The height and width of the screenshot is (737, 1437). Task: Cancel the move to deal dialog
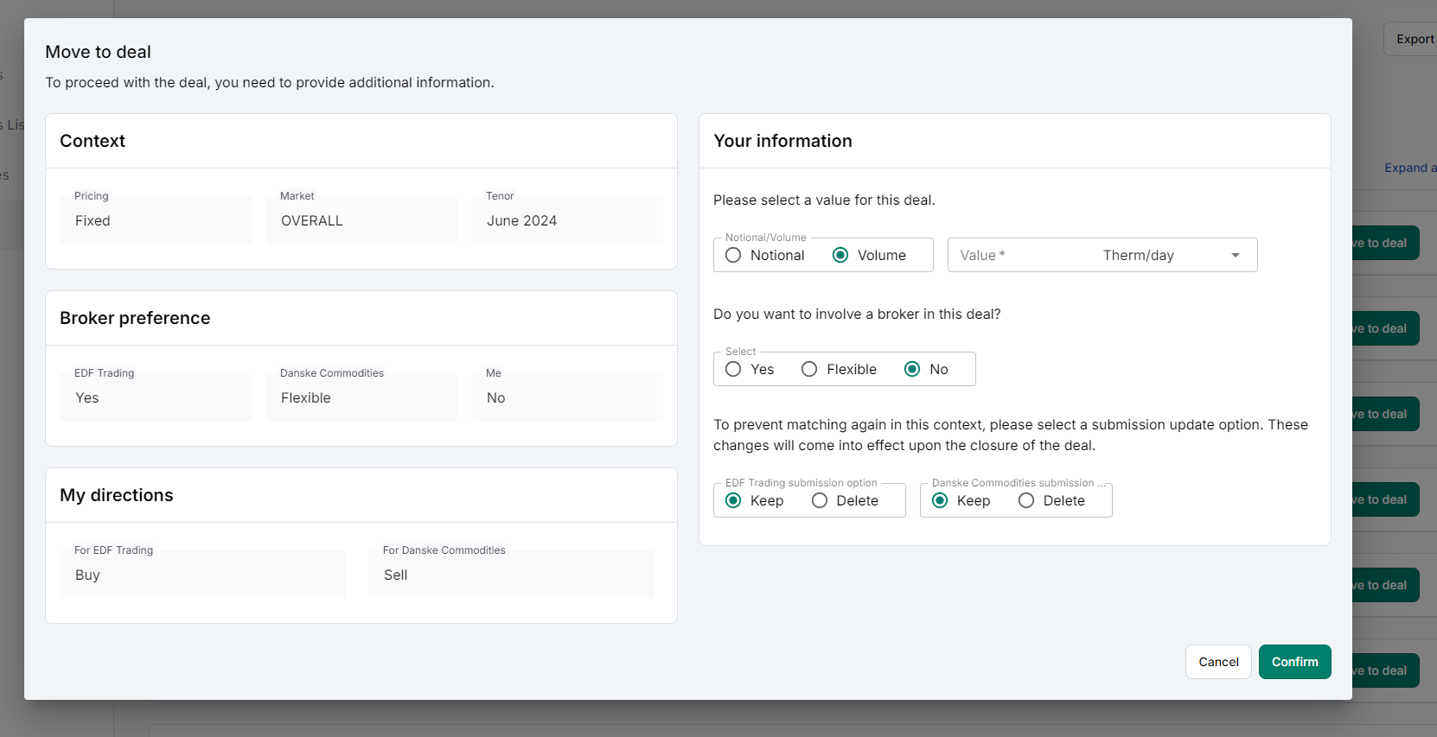click(x=1218, y=662)
